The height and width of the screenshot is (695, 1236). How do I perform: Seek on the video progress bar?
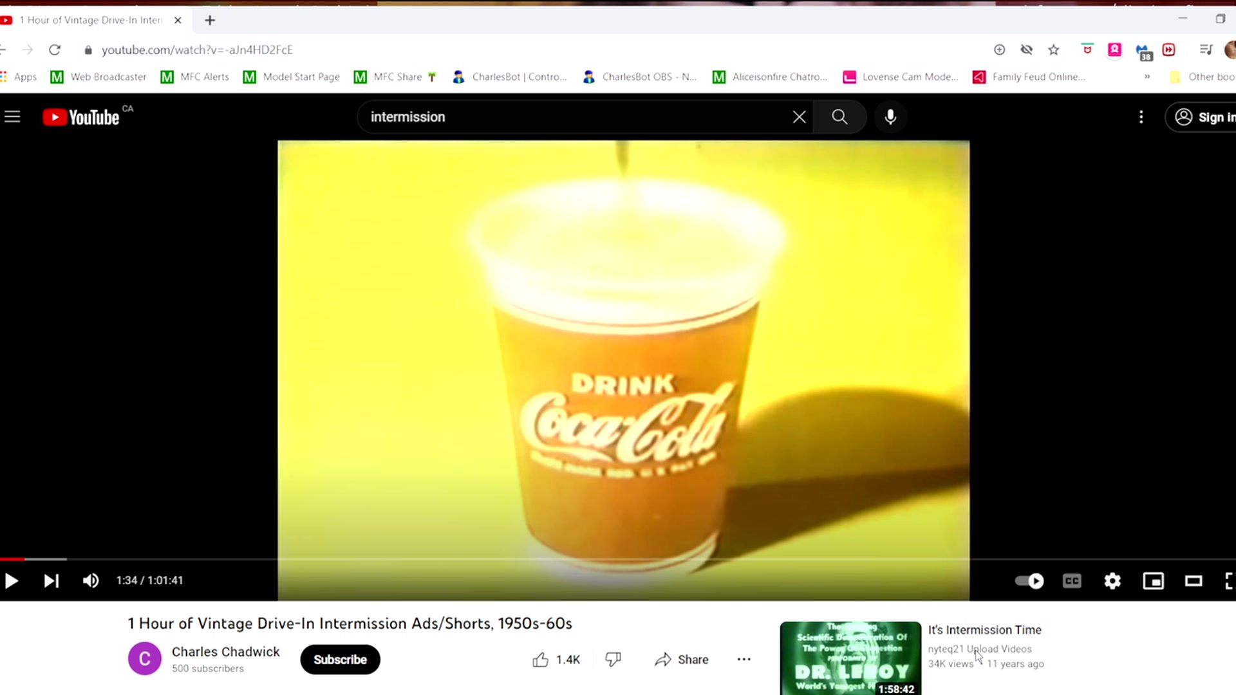click(x=618, y=559)
